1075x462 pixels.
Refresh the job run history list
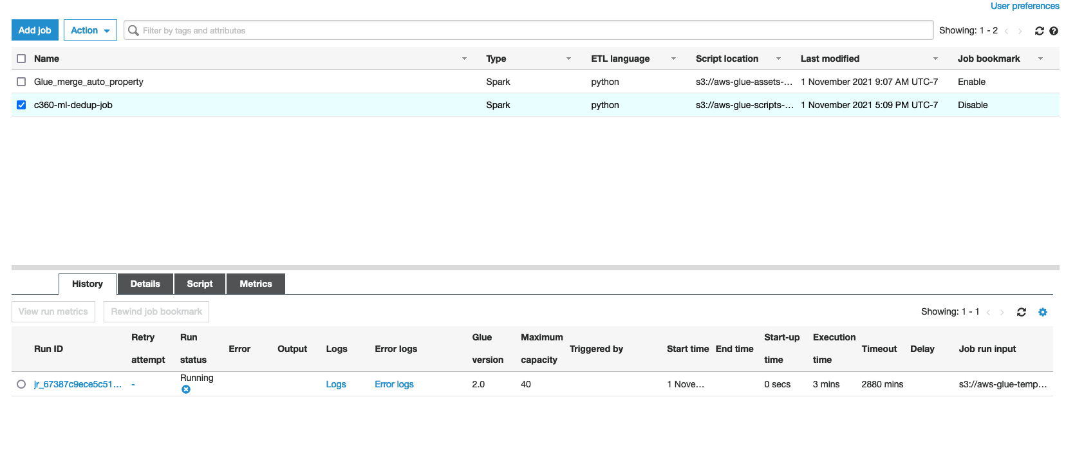coord(1021,312)
